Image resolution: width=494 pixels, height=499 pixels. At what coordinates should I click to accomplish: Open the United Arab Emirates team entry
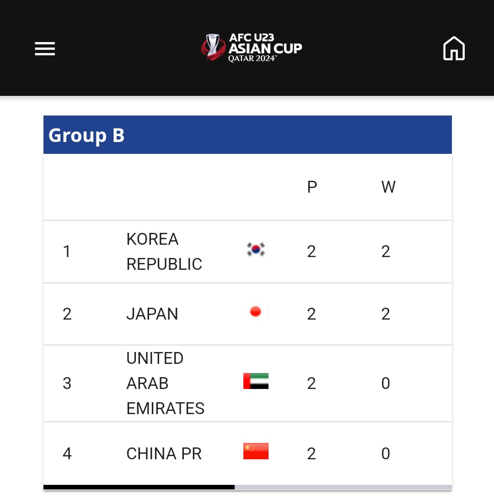tap(165, 383)
